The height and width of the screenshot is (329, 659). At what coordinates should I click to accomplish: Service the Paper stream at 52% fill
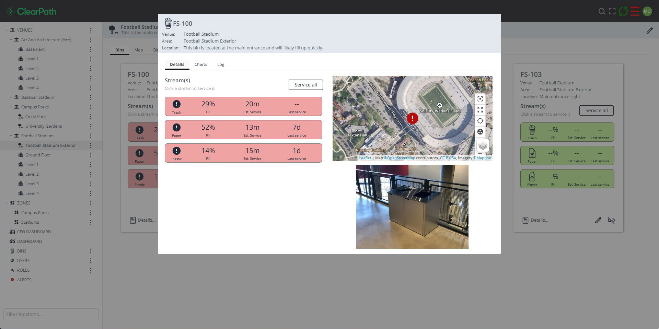click(243, 130)
